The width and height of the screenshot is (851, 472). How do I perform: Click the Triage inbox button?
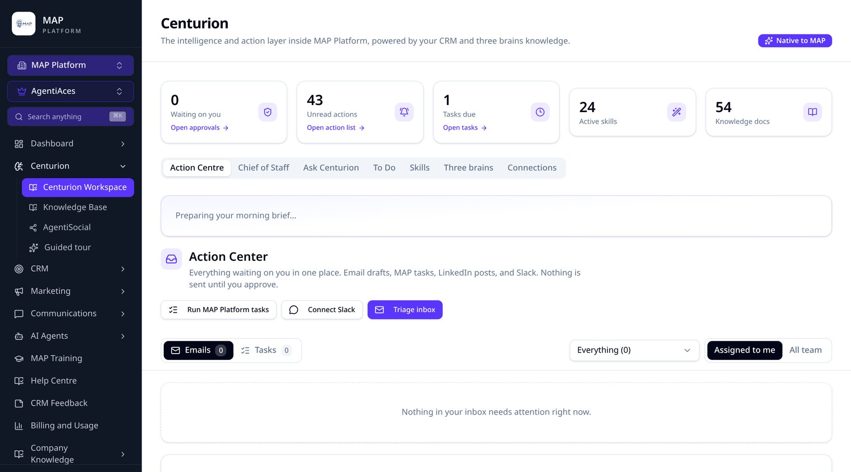(x=405, y=310)
